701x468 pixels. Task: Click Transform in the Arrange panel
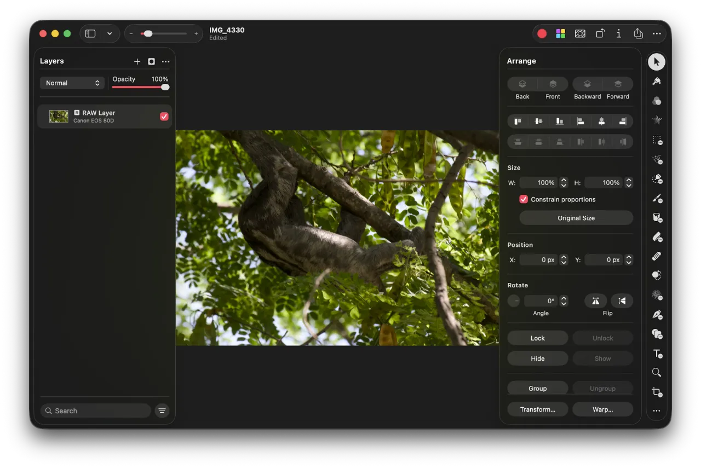click(537, 409)
